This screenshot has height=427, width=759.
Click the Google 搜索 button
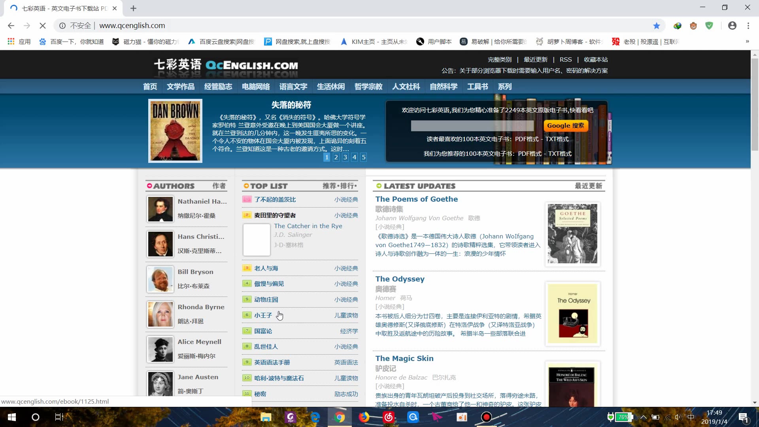[x=566, y=126]
